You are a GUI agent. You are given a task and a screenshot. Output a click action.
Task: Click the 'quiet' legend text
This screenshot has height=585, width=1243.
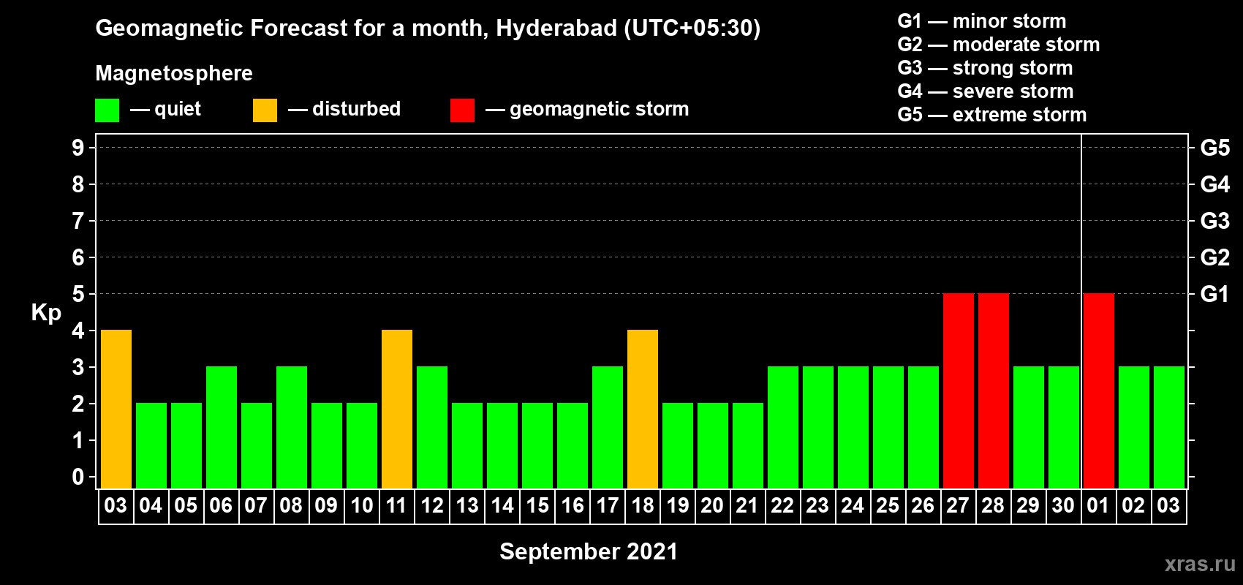click(178, 109)
